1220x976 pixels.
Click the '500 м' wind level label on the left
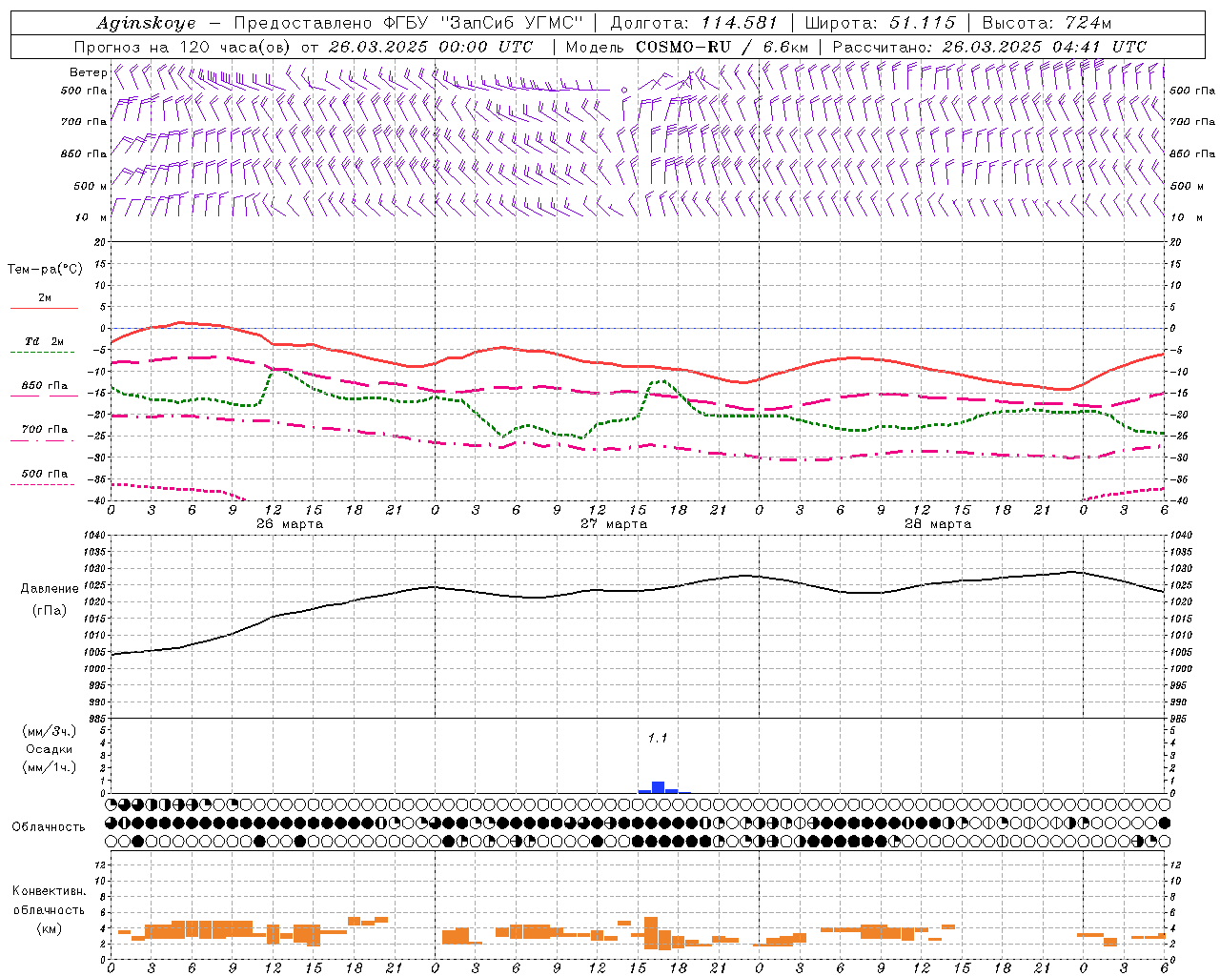[x=91, y=186]
